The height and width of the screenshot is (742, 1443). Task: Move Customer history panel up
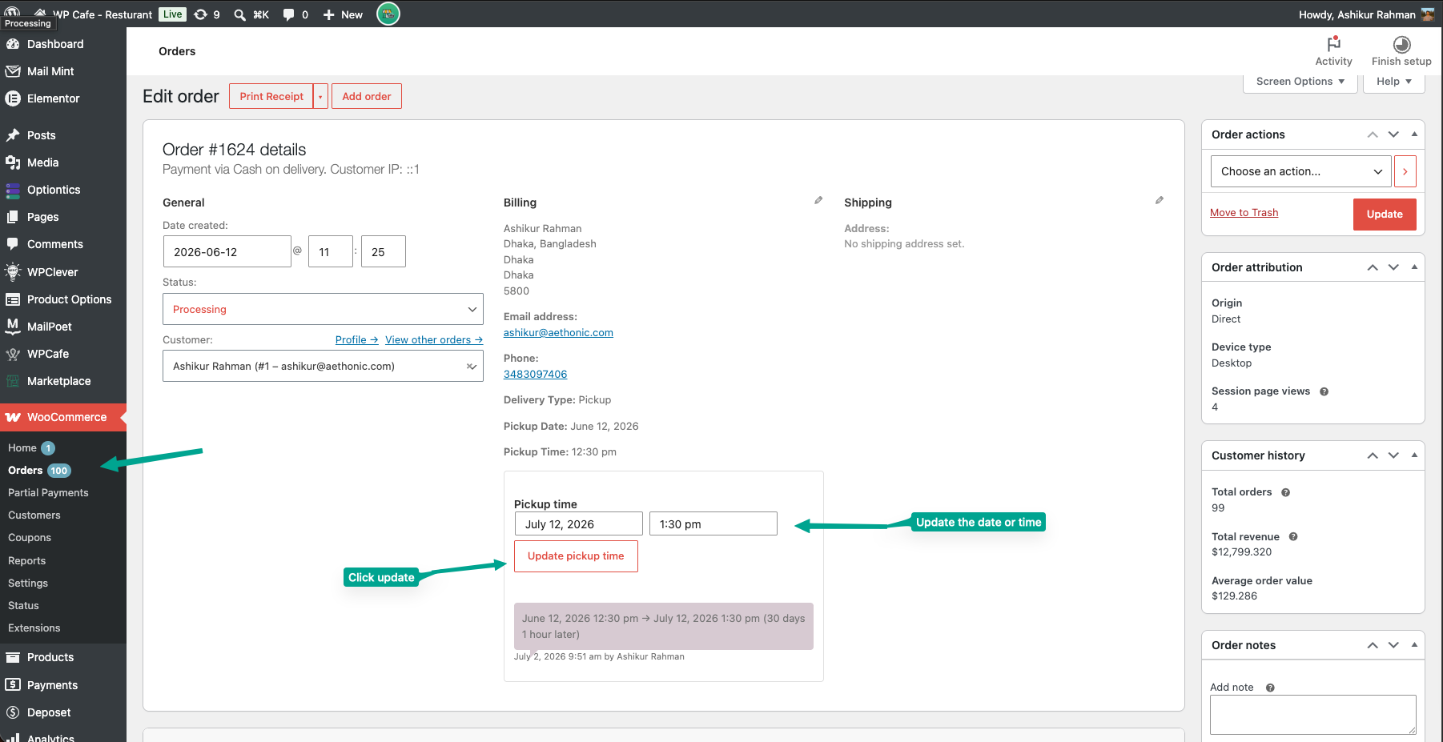point(1373,455)
